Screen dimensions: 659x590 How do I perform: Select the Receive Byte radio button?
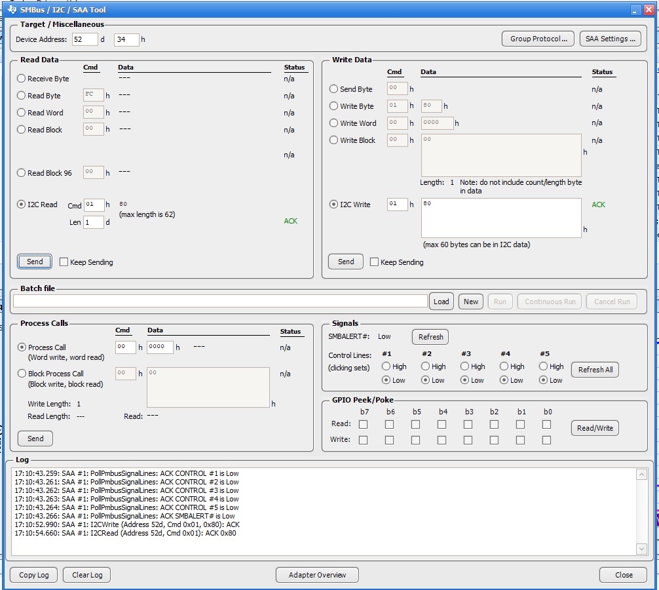(21, 79)
